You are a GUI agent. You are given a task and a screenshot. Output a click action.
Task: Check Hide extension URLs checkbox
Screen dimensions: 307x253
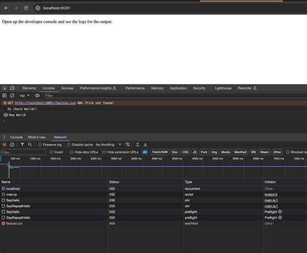104,152
